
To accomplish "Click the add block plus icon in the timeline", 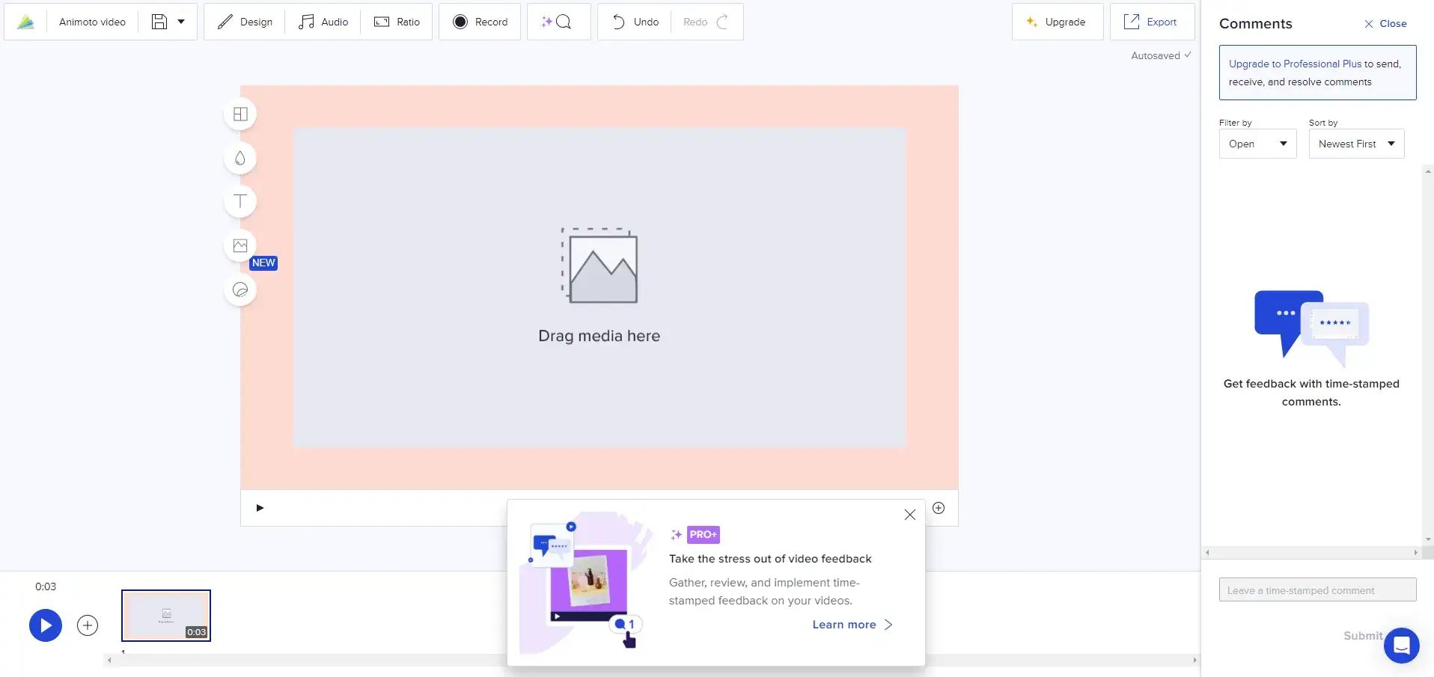I will [x=88, y=625].
